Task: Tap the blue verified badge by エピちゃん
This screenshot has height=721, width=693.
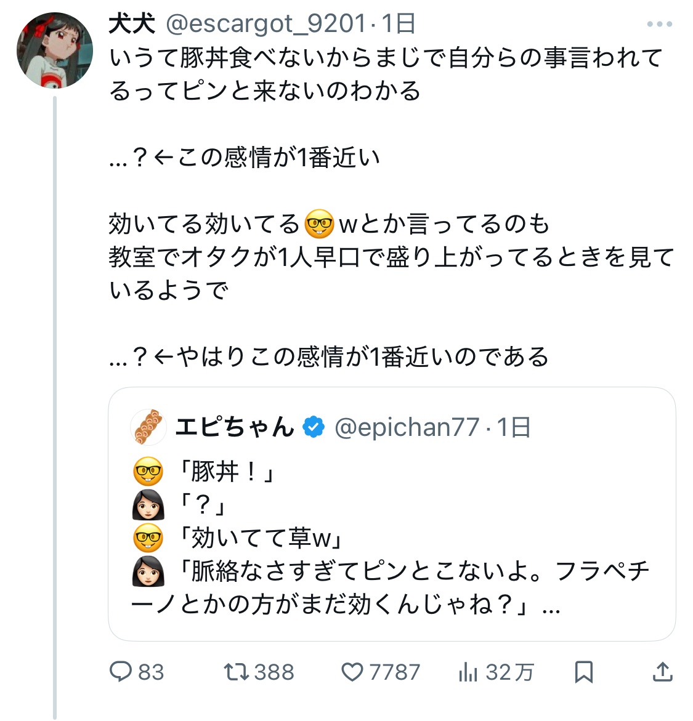Action: (x=314, y=427)
